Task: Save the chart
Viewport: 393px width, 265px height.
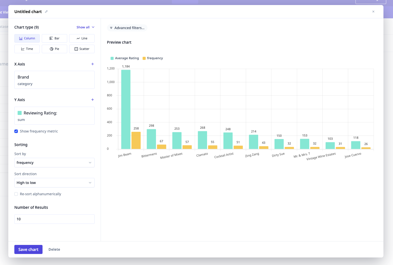Action: tap(28, 249)
